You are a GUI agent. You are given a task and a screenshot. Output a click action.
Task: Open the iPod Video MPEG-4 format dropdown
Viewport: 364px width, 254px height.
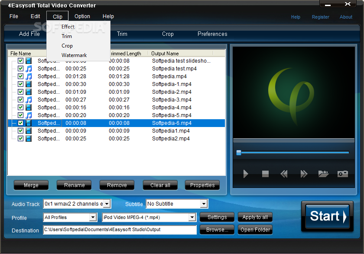[x=192, y=217]
